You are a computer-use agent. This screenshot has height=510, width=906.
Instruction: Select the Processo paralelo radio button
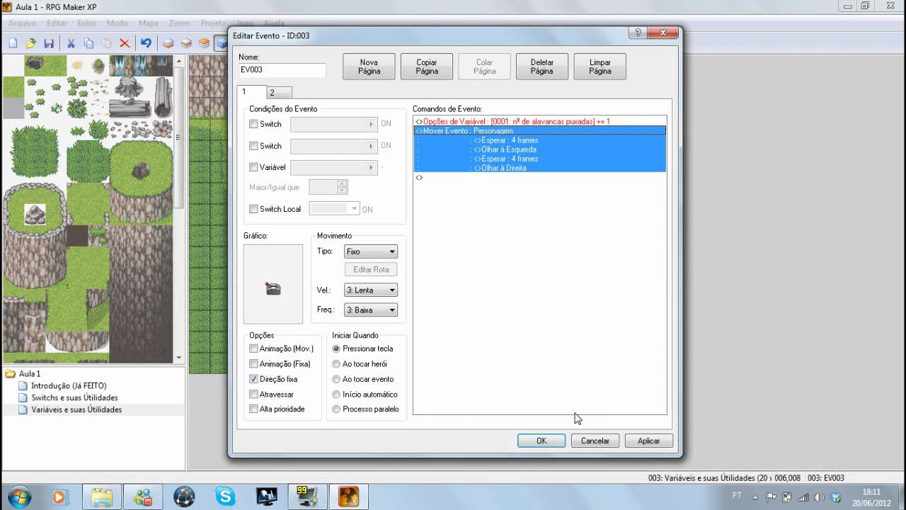(336, 409)
